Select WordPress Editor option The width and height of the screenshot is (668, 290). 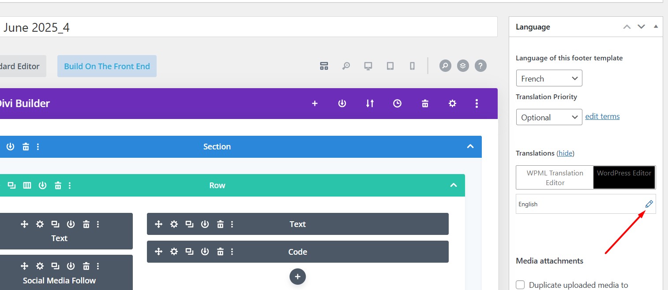pyautogui.click(x=624, y=178)
